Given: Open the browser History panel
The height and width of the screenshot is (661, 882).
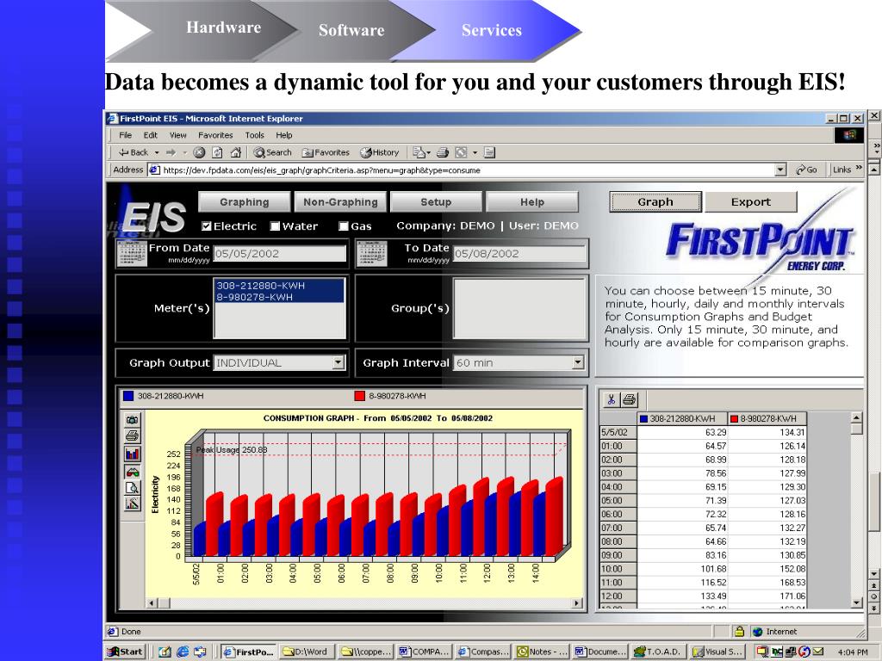Looking at the screenshot, I should pyautogui.click(x=380, y=152).
